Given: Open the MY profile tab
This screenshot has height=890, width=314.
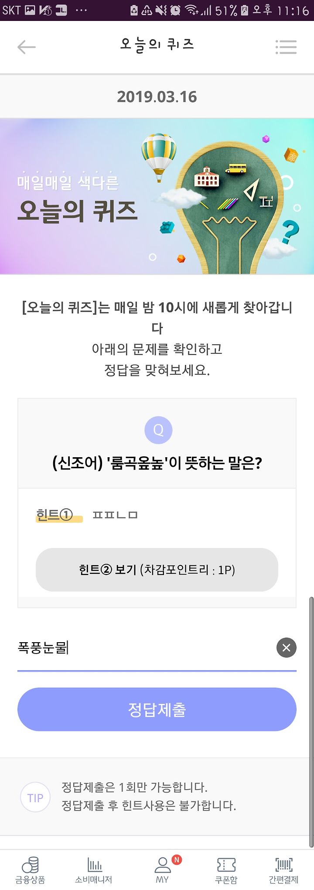Looking at the screenshot, I should click(162, 869).
